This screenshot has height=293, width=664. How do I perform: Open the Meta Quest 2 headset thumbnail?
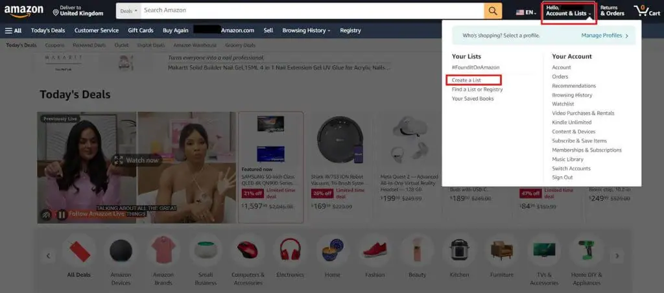click(x=410, y=140)
